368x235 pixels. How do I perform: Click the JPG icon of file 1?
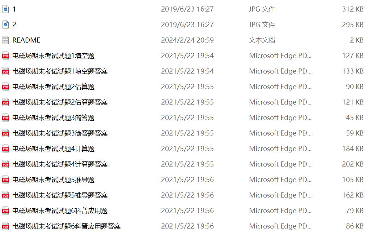pyautogui.click(x=5, y=9)
